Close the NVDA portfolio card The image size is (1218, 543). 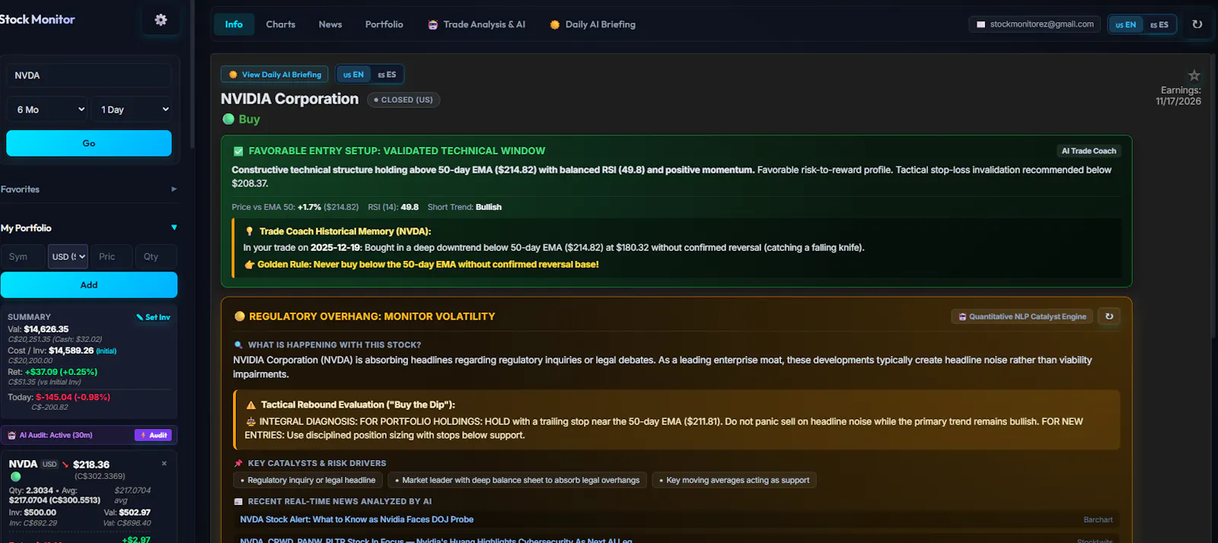(164, 463)
